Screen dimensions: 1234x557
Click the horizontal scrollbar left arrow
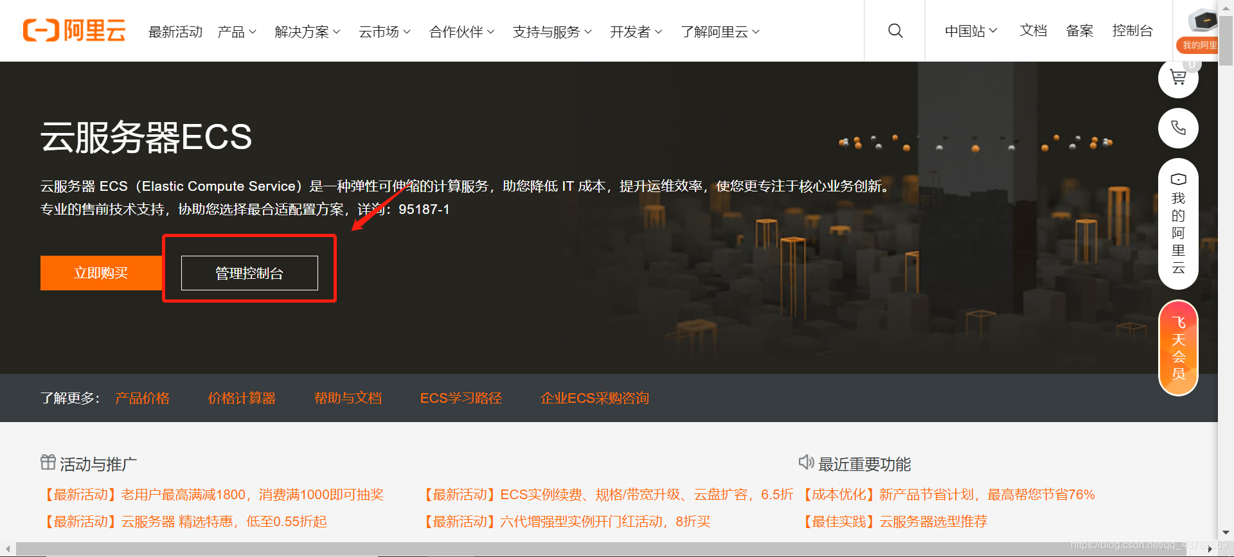tap(7, 549)
